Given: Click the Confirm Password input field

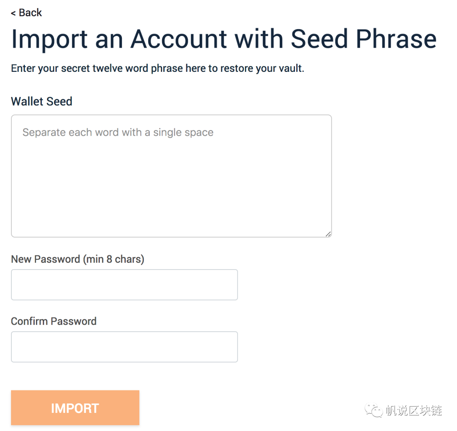Looking at the screenshot, I should (x=124, y=346).
